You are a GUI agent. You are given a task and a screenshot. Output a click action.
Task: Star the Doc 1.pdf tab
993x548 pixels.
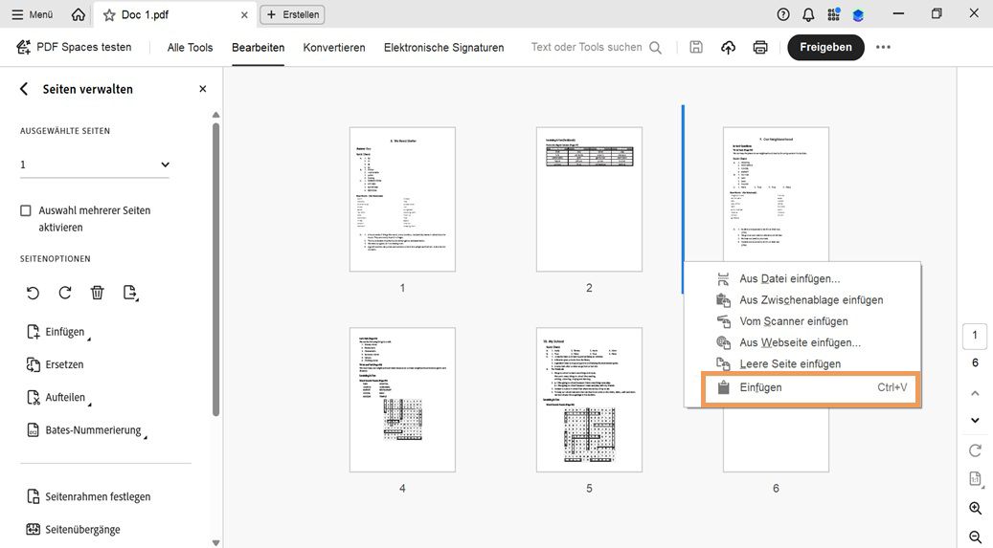pyautogui.click(x=109, y=14)
